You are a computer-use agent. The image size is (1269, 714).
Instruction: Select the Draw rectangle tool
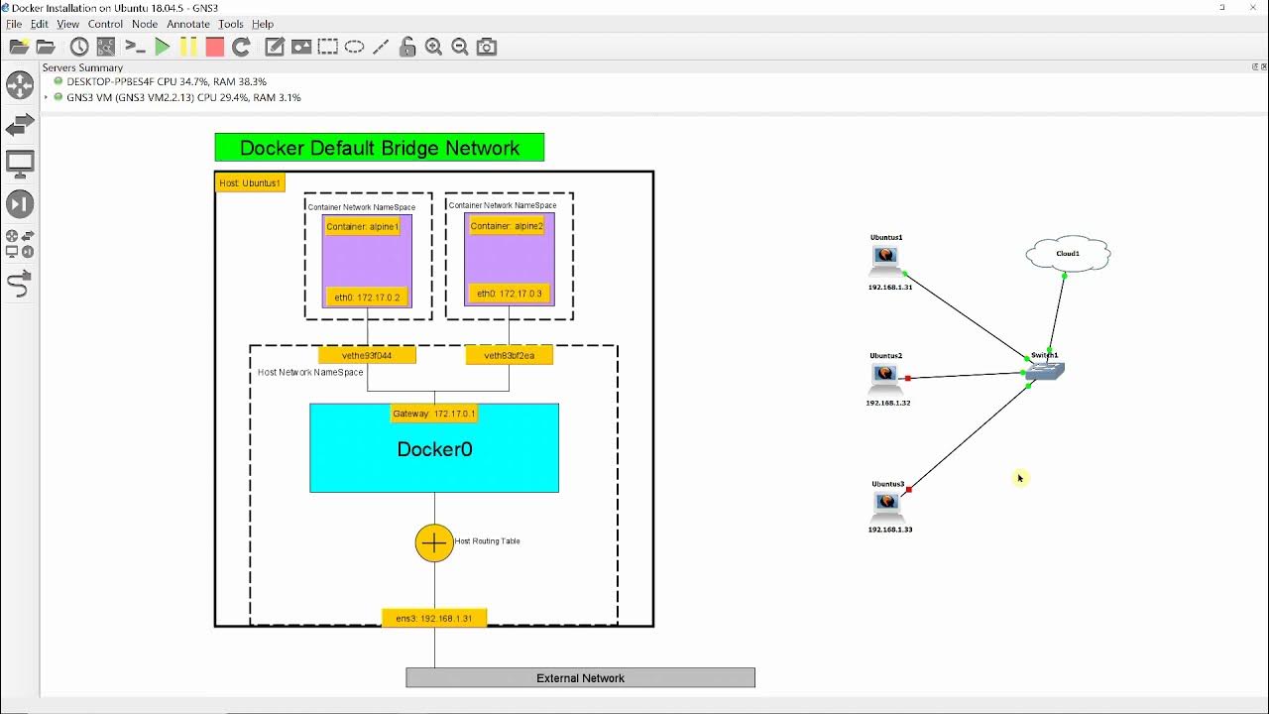(328, 47)
